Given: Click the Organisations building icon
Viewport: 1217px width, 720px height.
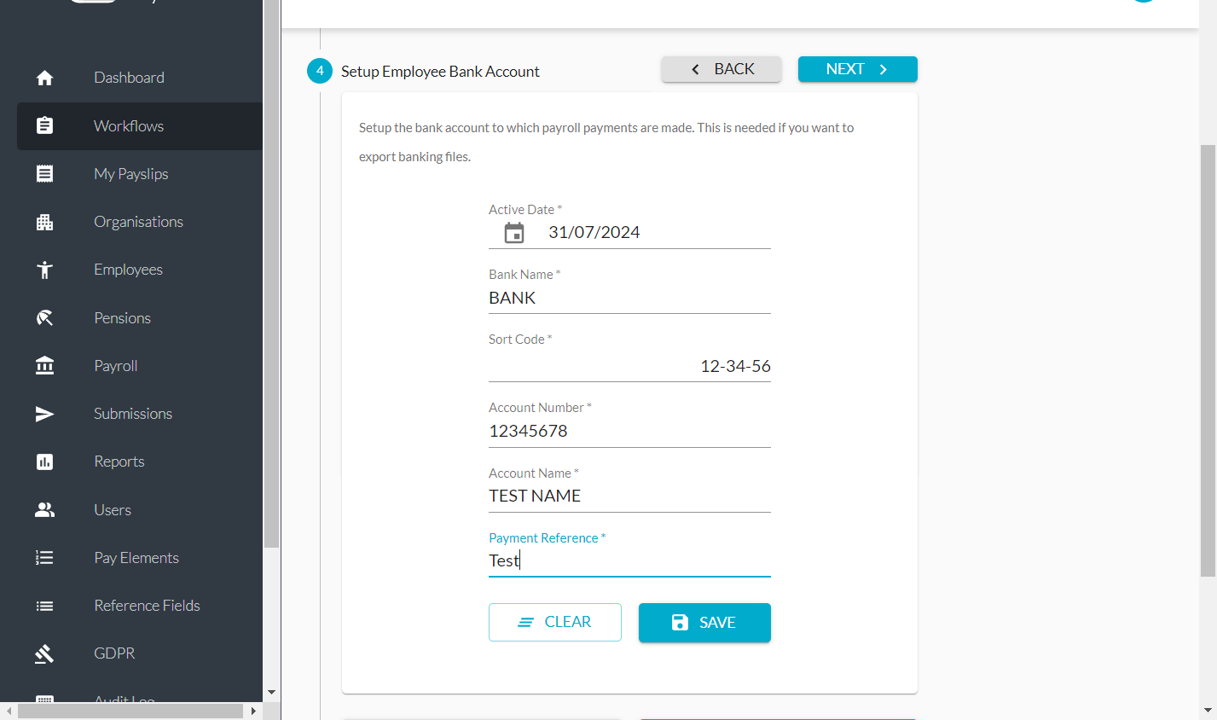Looking at the screenshot, I should tap(45, 222).
